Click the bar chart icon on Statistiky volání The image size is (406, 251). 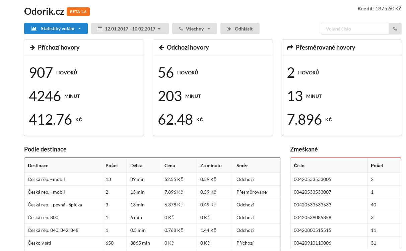tap(34, 29)
